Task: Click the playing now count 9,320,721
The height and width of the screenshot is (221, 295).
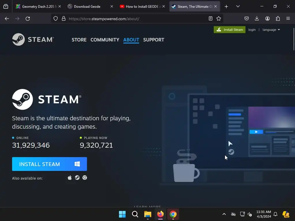Action: (96, 145)
